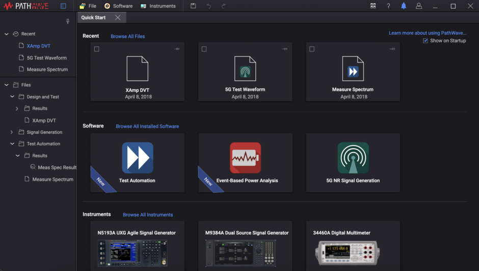Open the Help question mark
479x271 pixels.
pyautogui.click(x=388, y=6)
